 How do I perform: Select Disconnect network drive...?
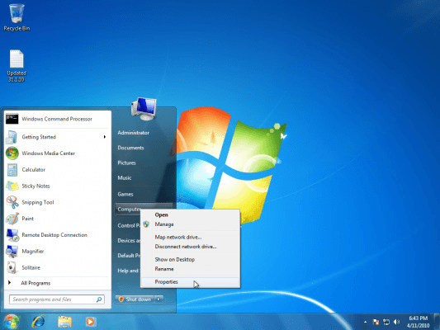click(190, 247)
